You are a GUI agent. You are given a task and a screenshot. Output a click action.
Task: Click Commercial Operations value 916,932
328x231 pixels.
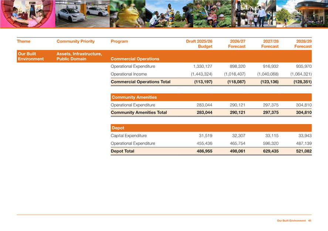pyautogui.click(x=271, y=66)
